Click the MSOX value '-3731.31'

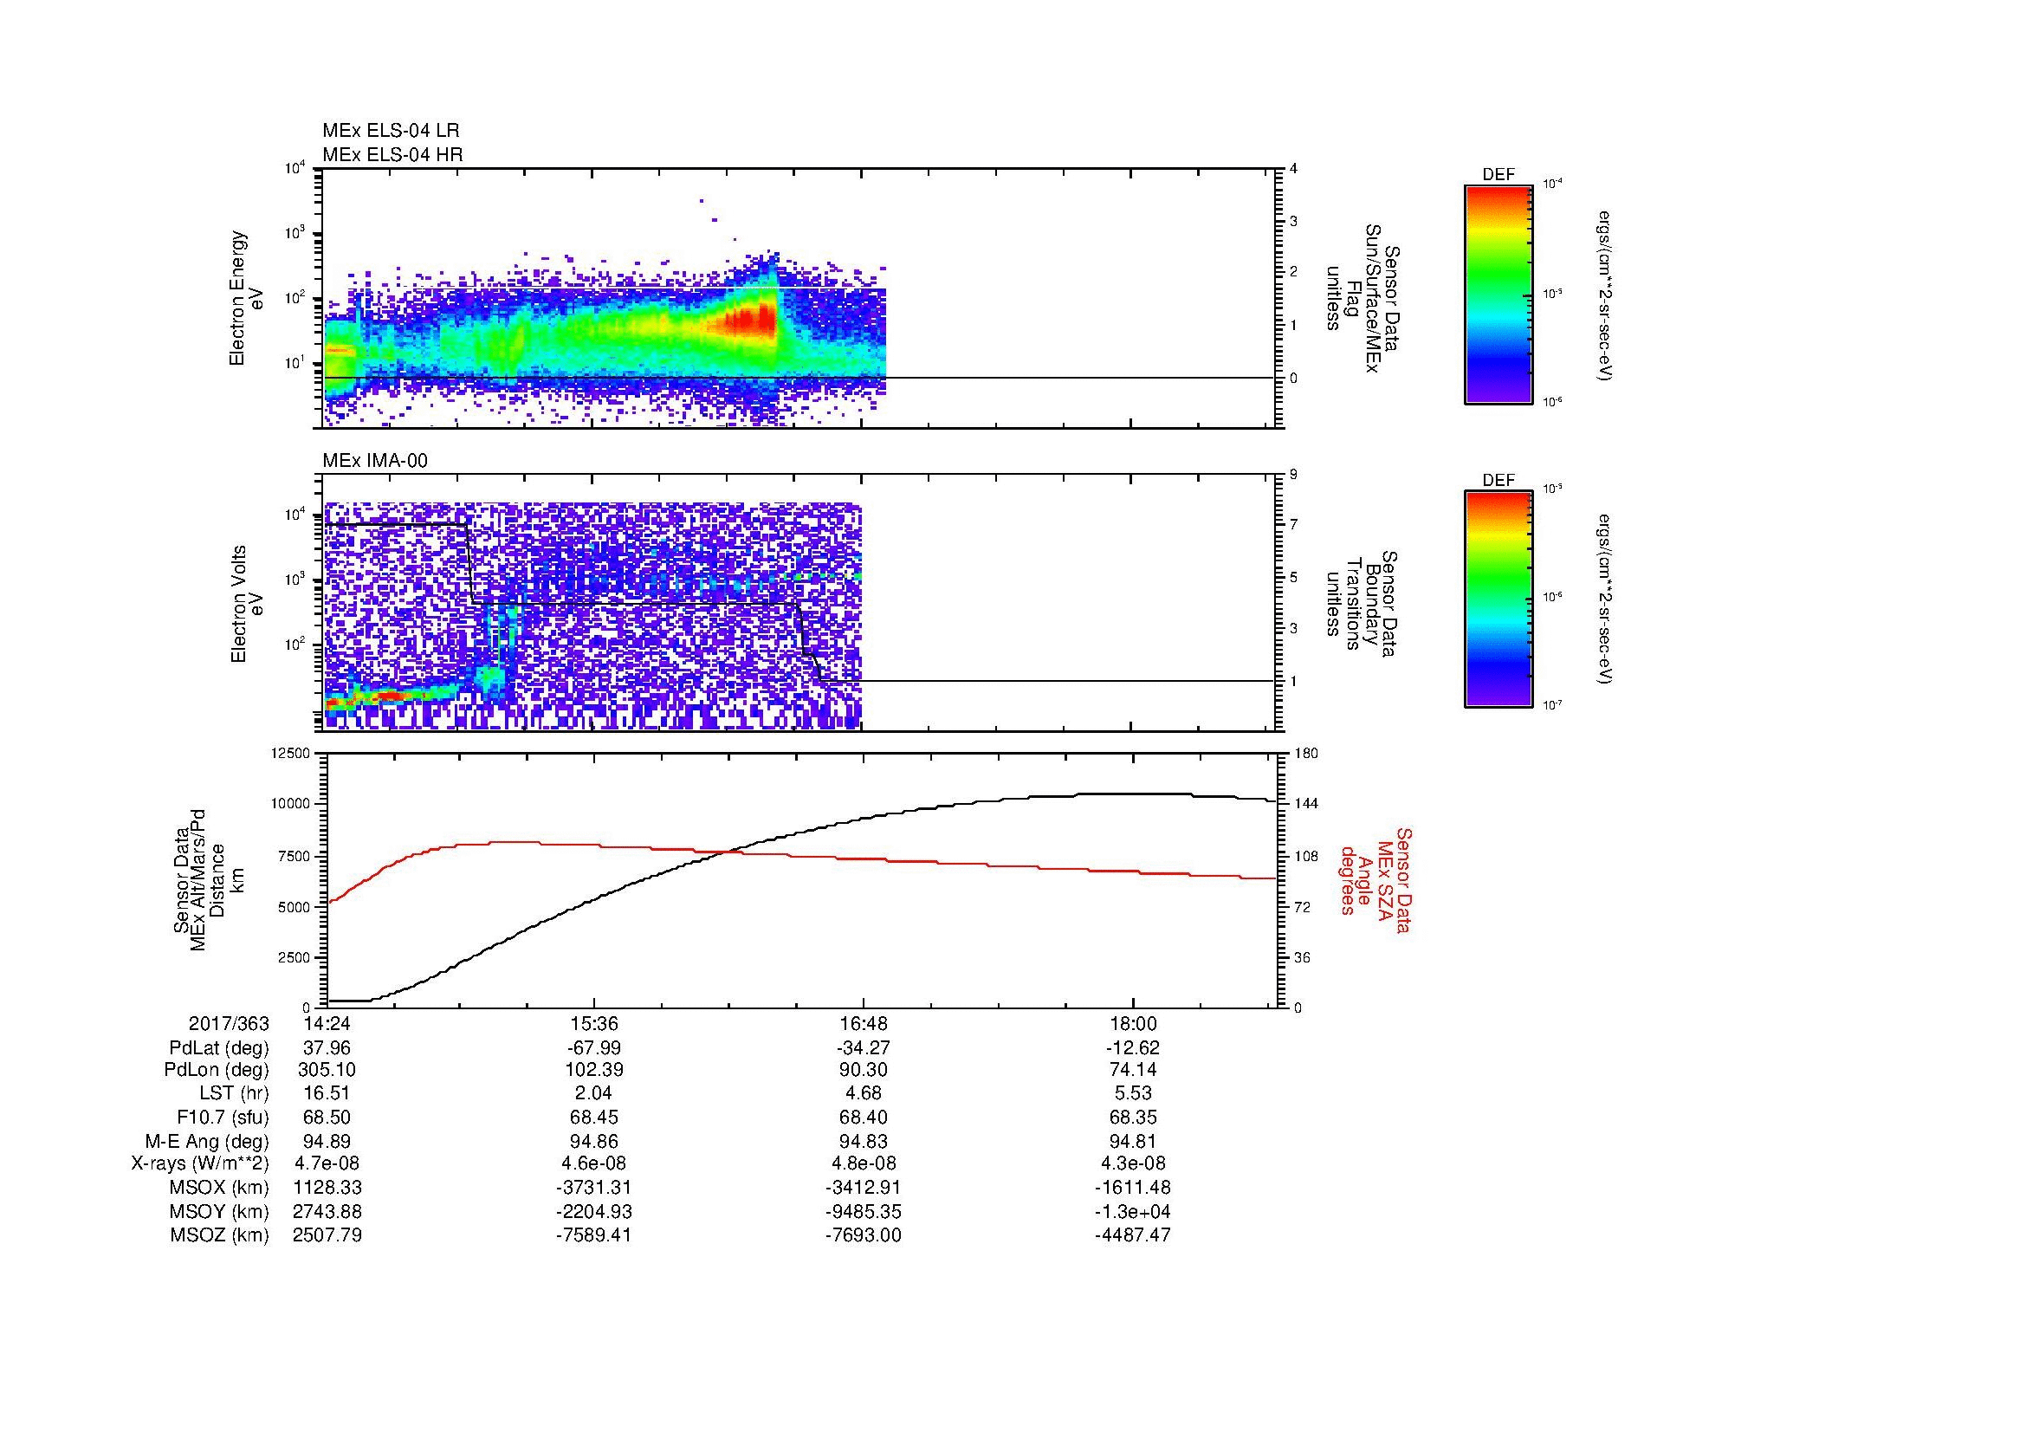[x=595, y=1188]
